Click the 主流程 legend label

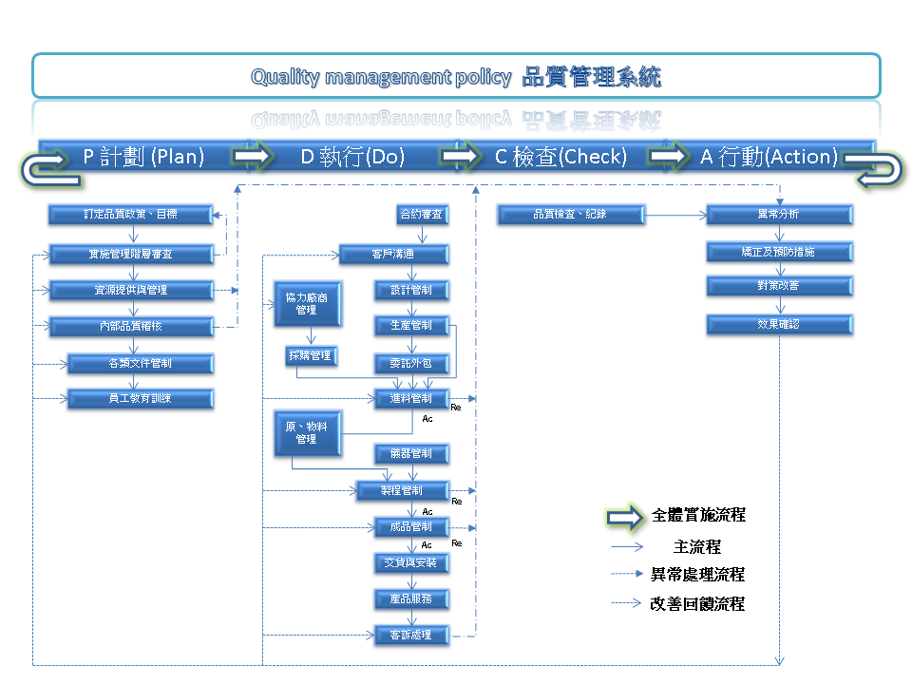(x=697, y=547)
